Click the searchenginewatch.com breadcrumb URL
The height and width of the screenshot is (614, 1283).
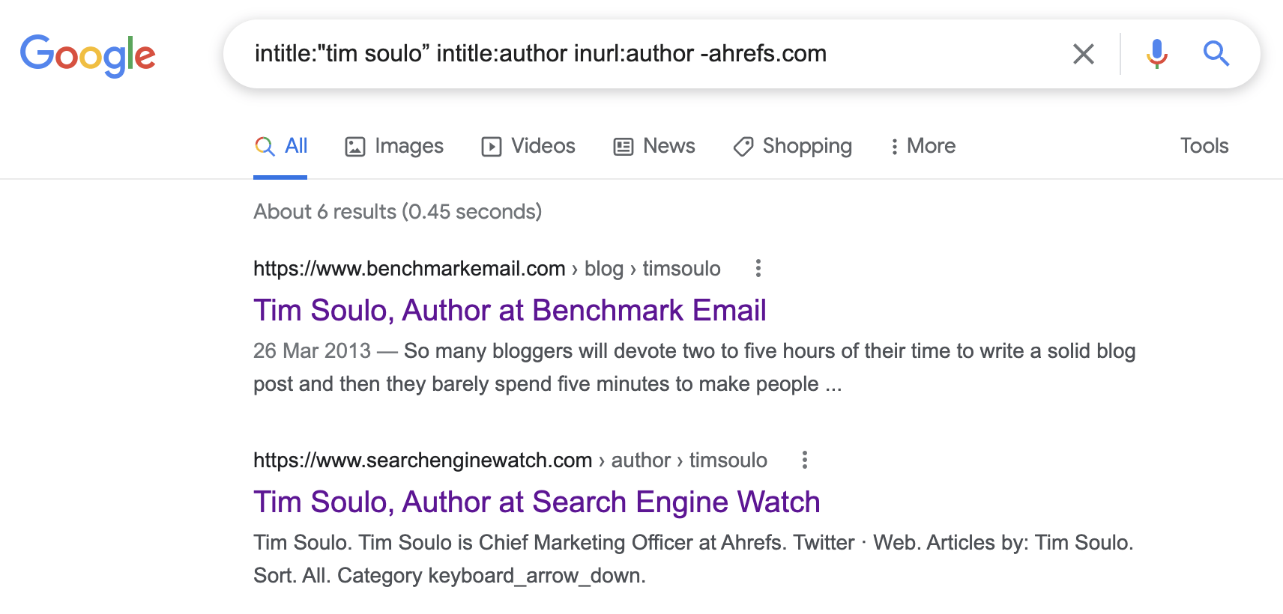coord(422,460)
